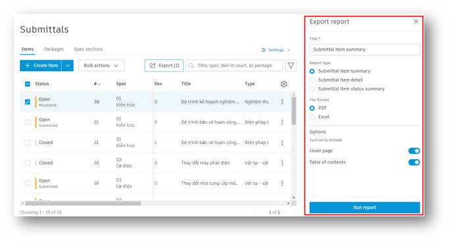The height and width of the screenshot is (244, 452).
Task: Click the Status column header
Action: click(42, 84)
